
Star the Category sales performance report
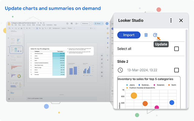point(38,23)
